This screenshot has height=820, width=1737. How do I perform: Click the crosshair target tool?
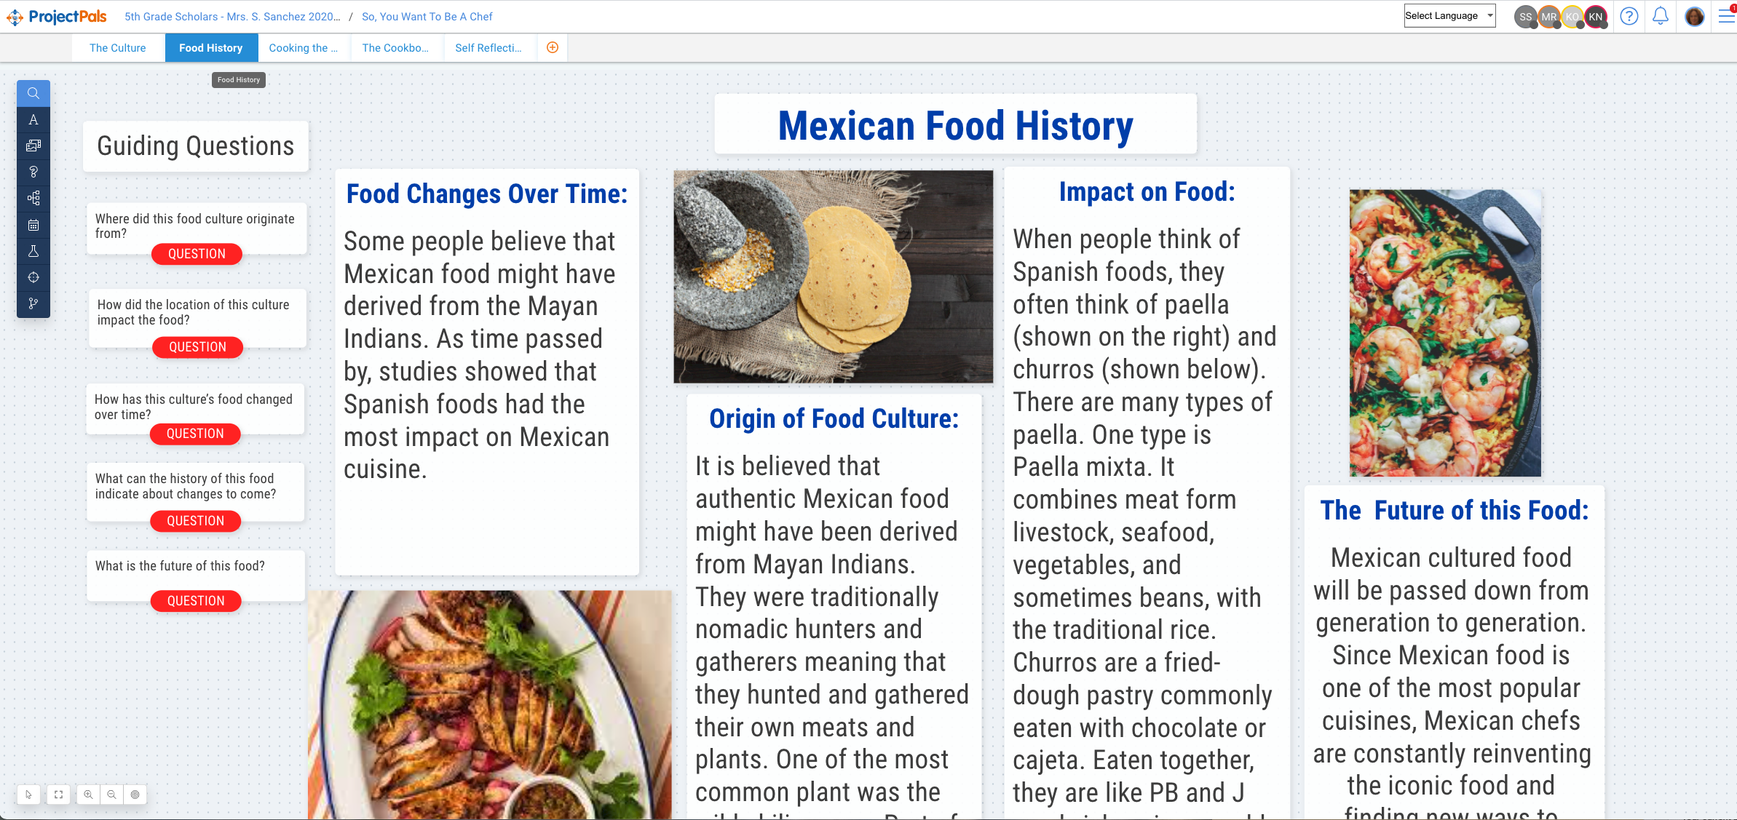pos(33,277)
